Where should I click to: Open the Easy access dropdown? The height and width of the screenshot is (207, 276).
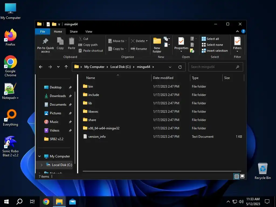[x=167, y=45]
